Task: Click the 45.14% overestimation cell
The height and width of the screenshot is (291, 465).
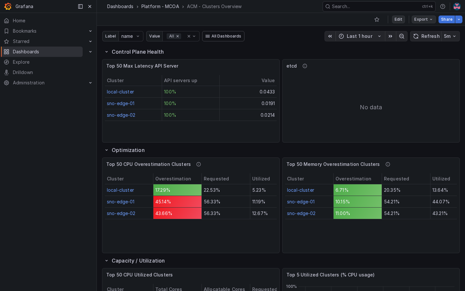Action: [x=177, y=202]
